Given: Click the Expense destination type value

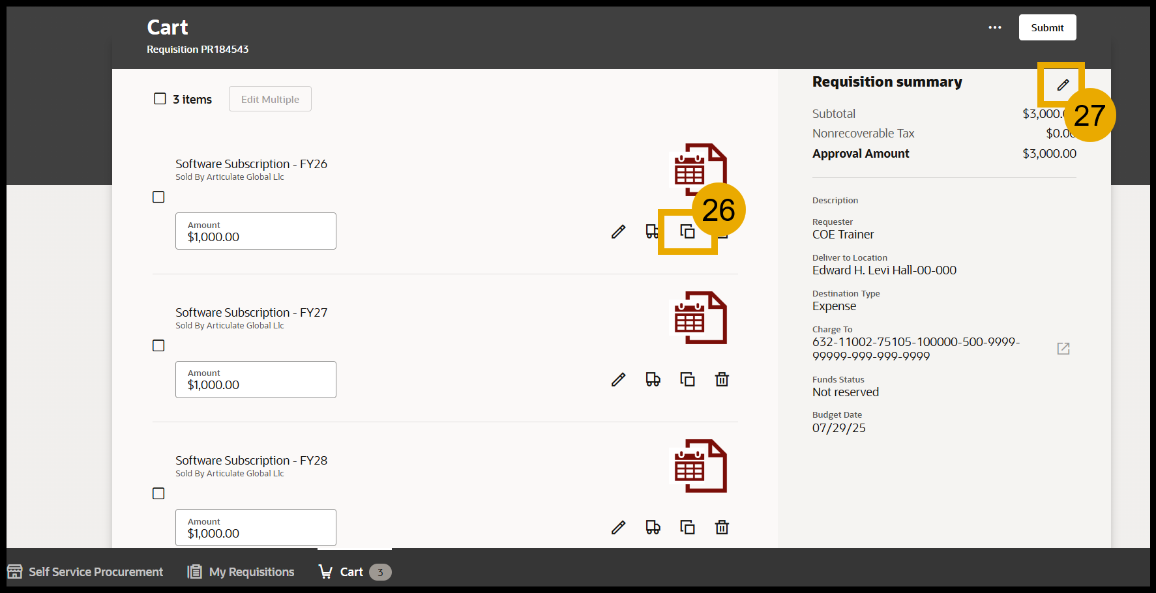Looking at the screenshot, I should [834, 306].
